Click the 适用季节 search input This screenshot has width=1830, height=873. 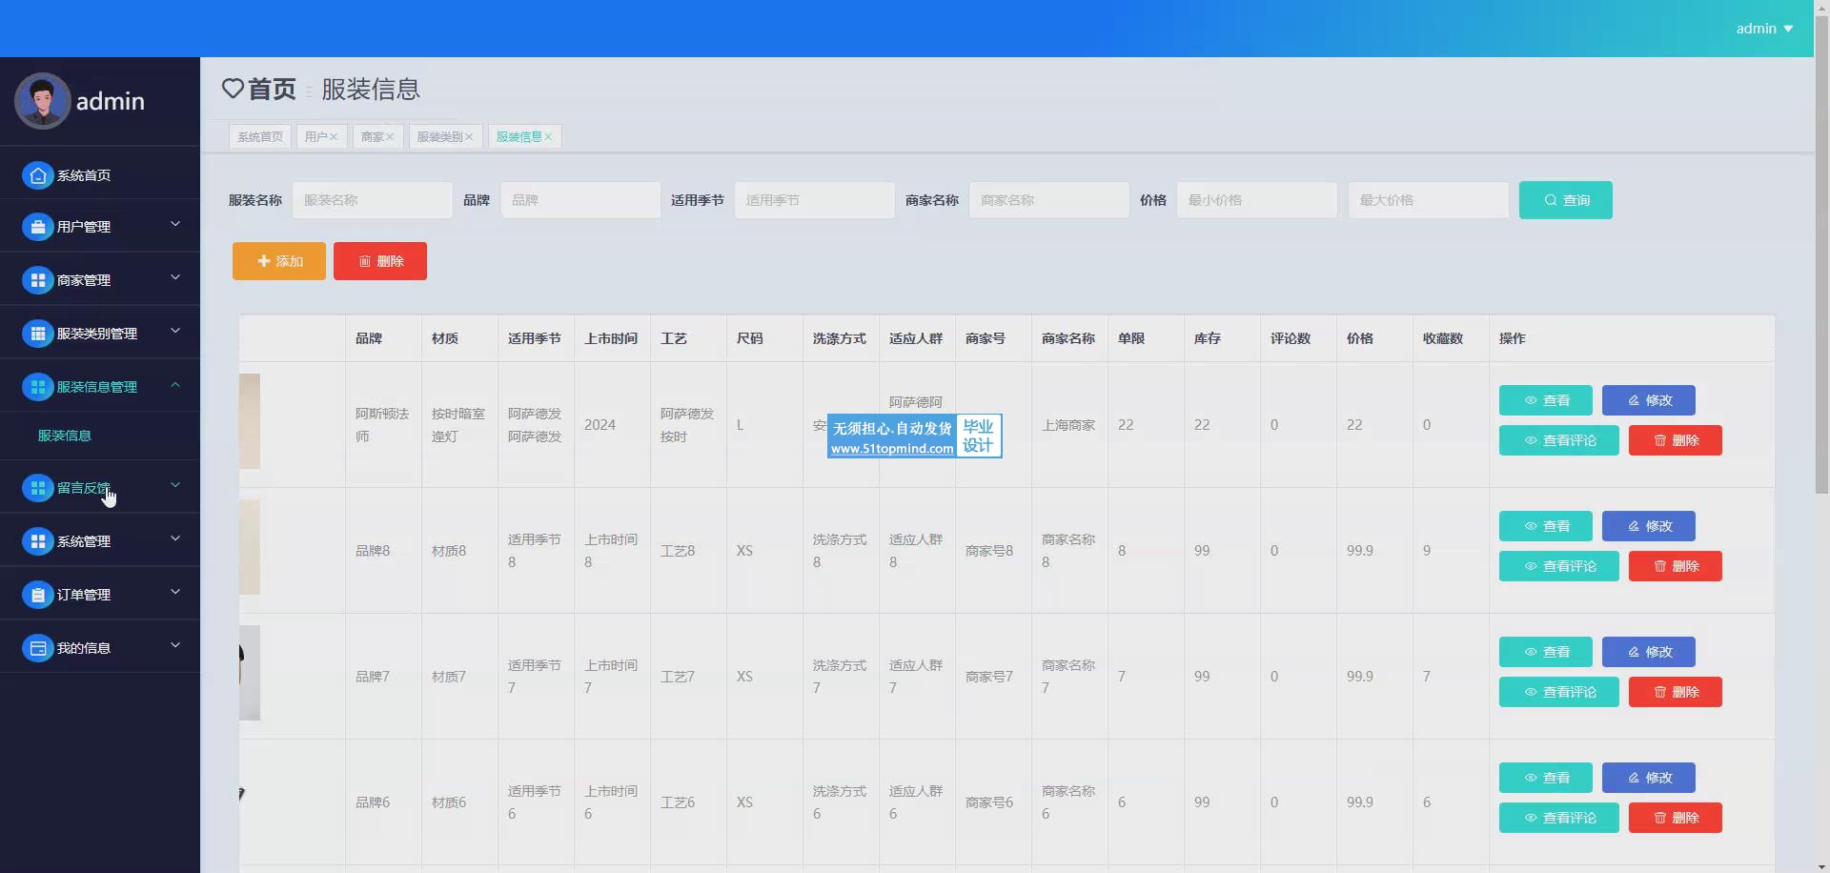[815, 200]
